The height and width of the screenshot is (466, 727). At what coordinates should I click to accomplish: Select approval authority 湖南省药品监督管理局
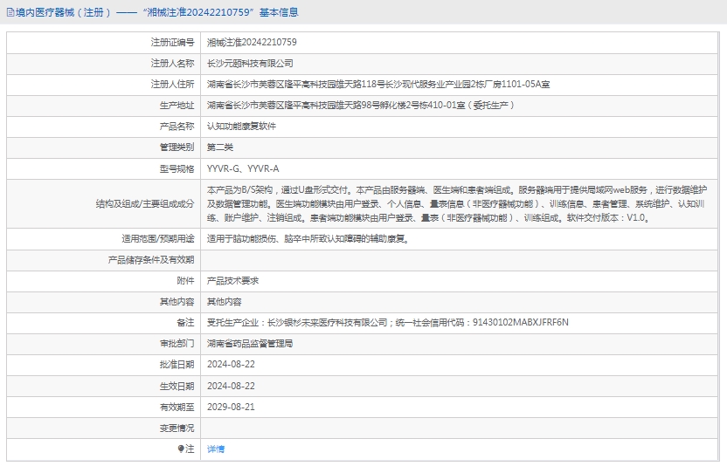(x=250, y=344)
